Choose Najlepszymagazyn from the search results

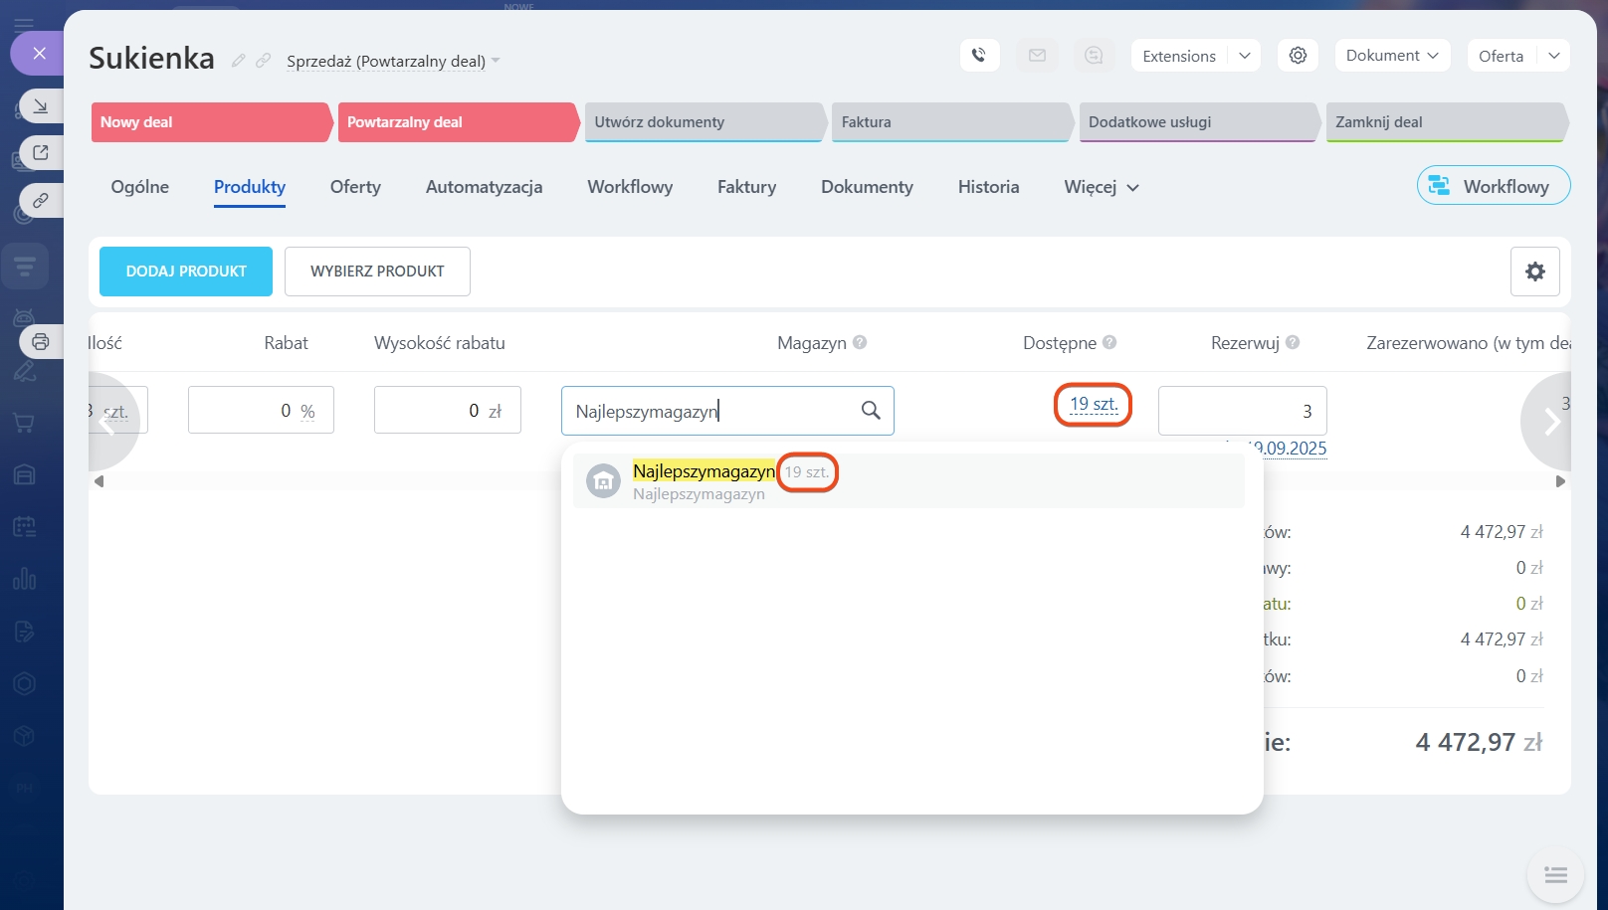coord(703,480)
